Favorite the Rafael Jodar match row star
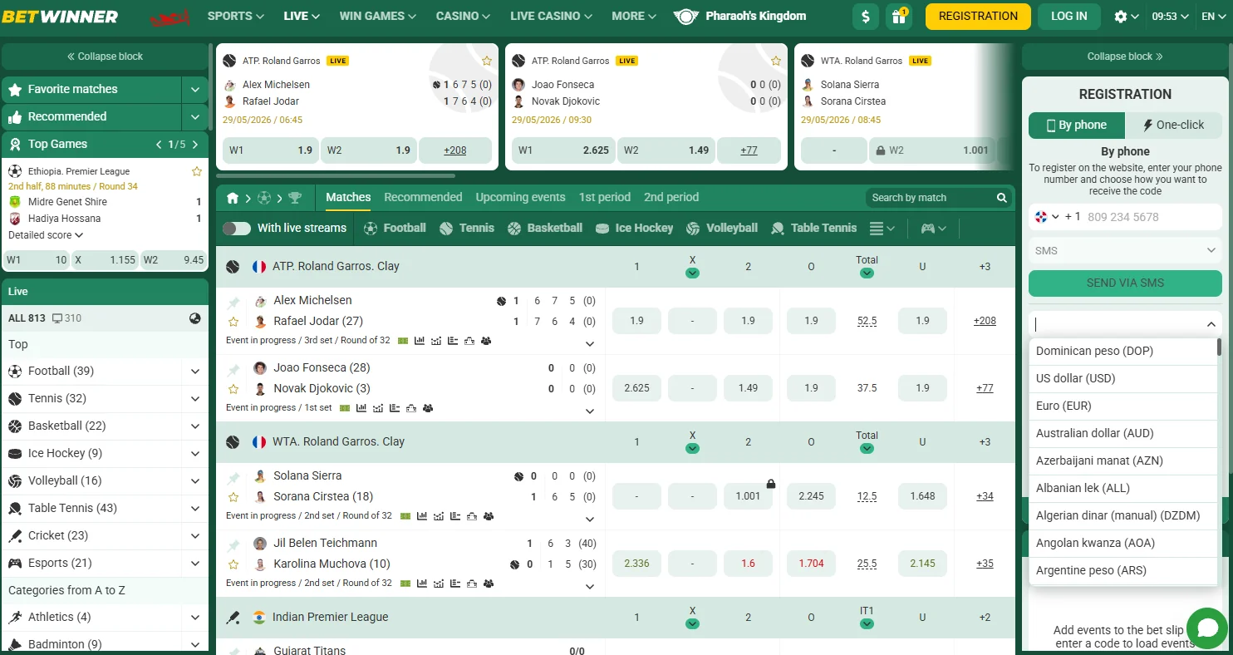 [233, 321]
